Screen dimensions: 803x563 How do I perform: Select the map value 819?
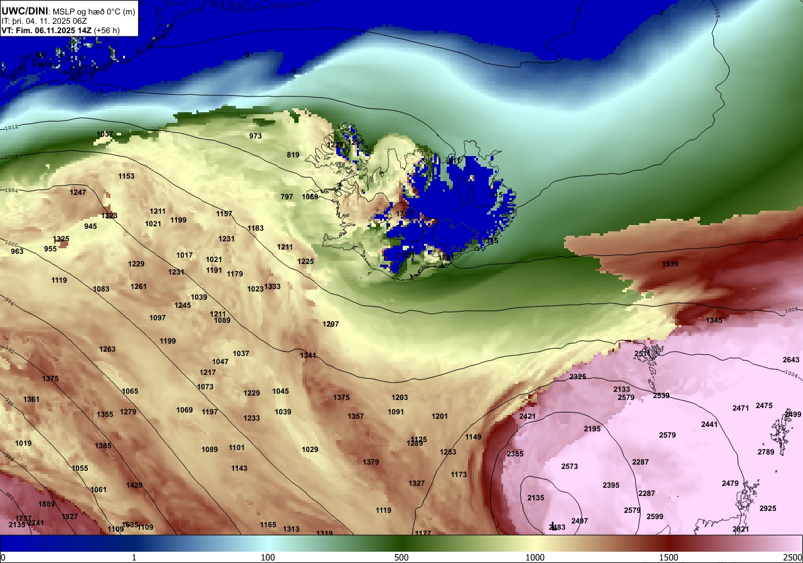(x=293, y=155)
